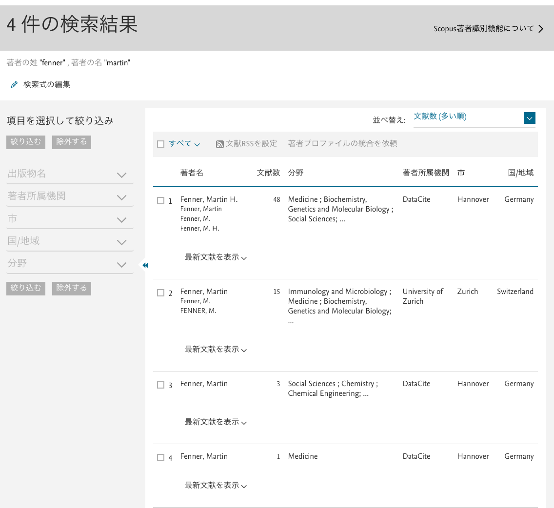Click the 分野 column header

[296, 173]
